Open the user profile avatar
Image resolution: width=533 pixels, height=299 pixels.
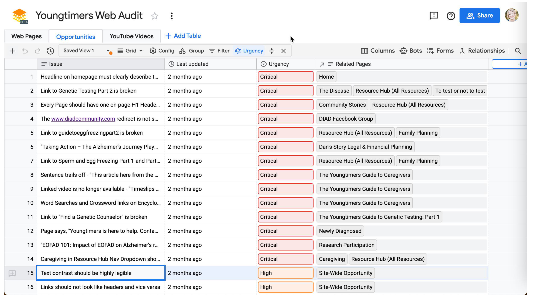[x=511, y=15]
